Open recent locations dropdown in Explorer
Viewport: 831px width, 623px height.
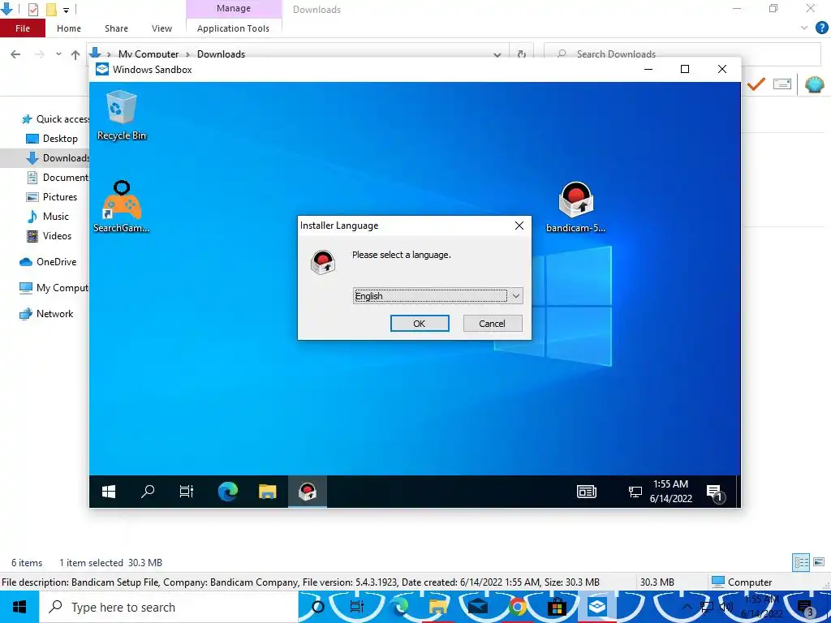pos(58,54)
